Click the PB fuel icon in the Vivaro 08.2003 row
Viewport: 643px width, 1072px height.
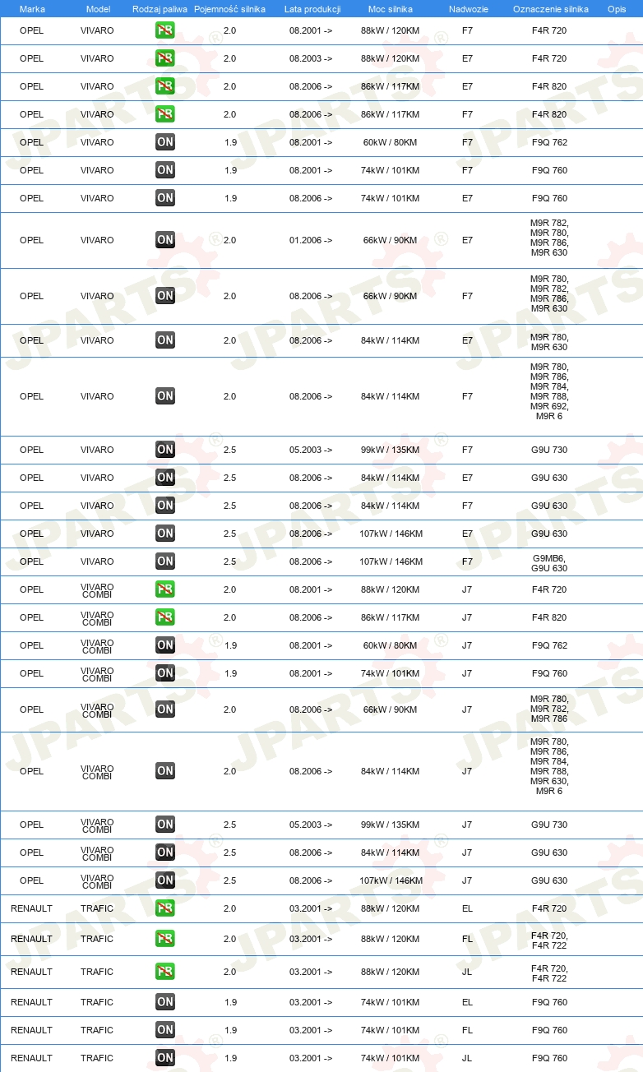coord(165,58)
